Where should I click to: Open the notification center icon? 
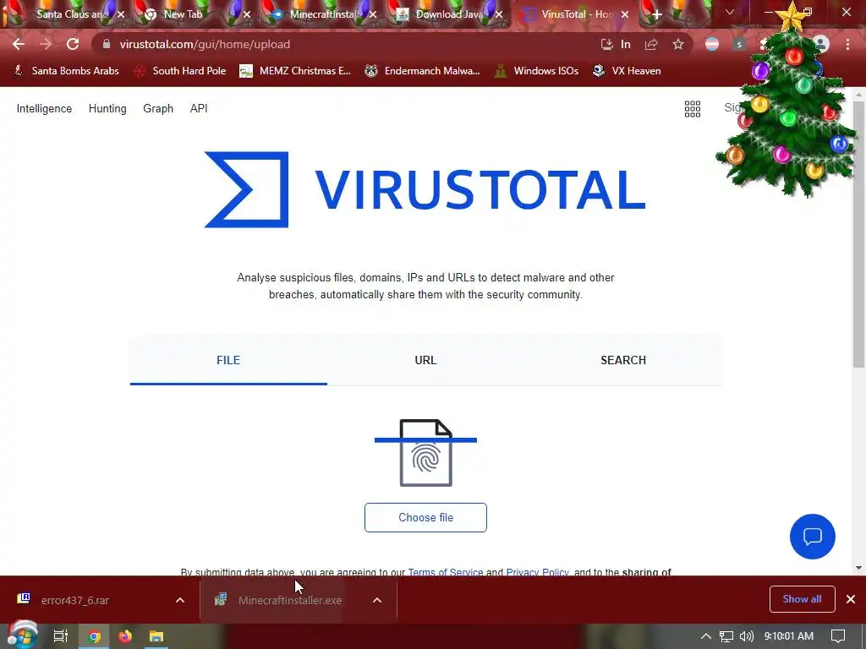point(838,636)
